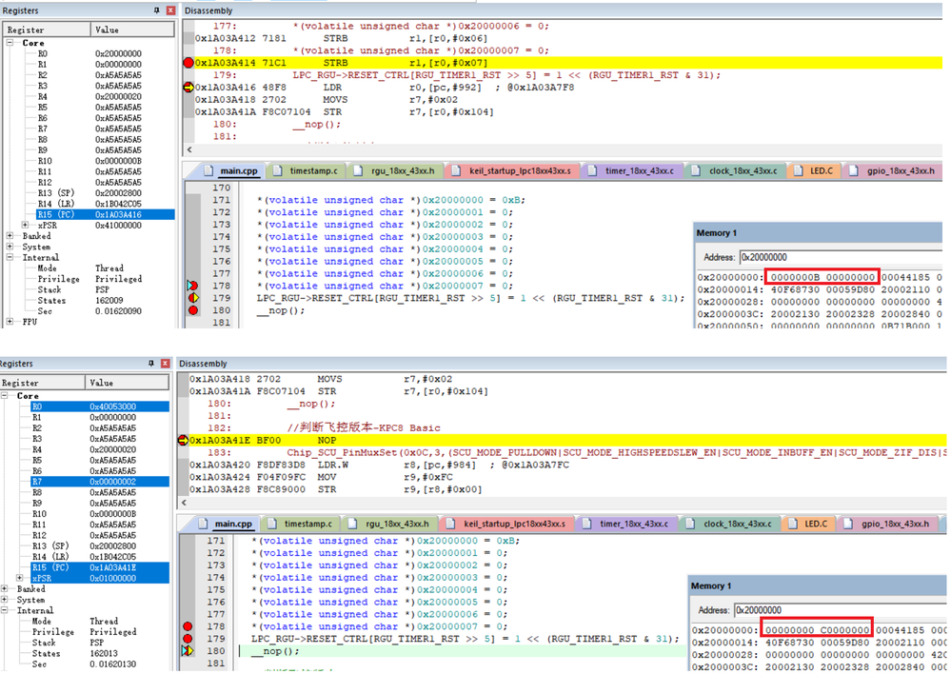Click the Register column header in upper Registers panel

(47, 30)
